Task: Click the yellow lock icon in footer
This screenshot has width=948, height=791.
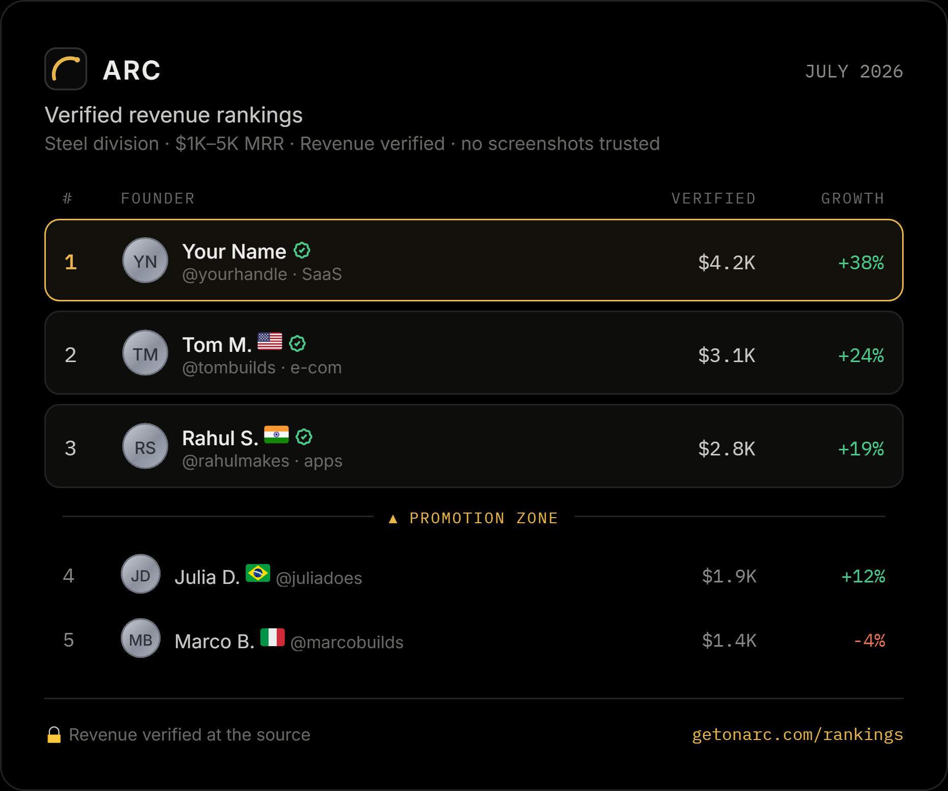Action: point(54,735)
